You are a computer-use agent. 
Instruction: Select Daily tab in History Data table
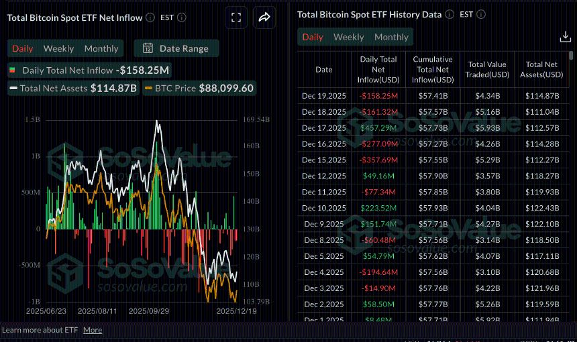pyautogui.click(x=313, y=37)
